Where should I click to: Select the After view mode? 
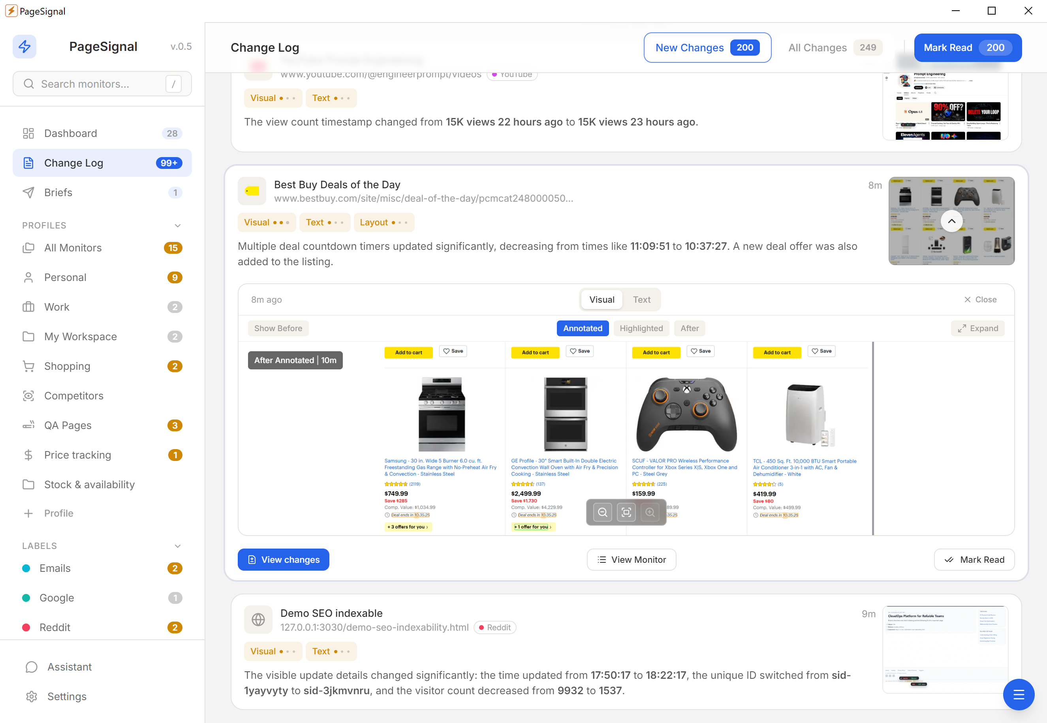coord(690,328)
